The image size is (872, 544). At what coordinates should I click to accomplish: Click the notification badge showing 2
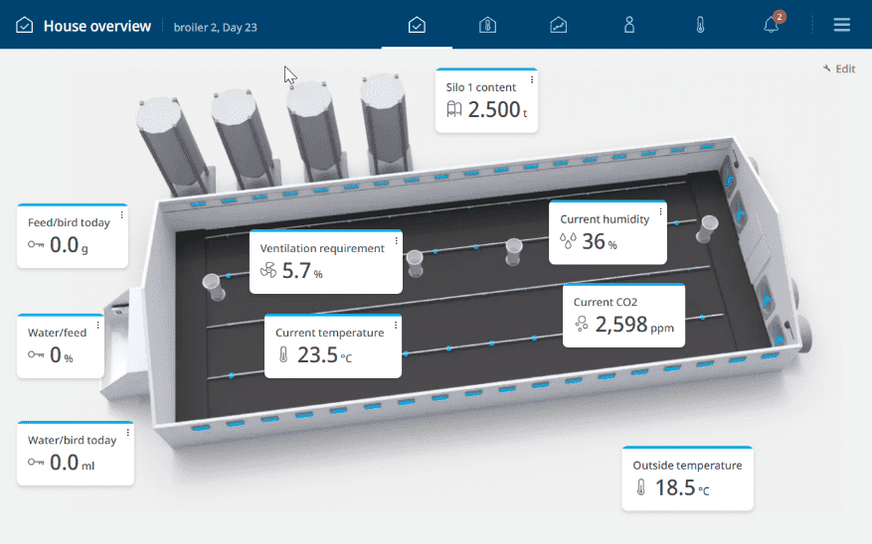click(780, 17)
